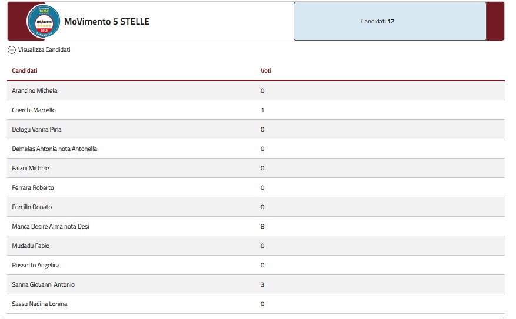Click the Mudadu Fabio row

tap(256, 246)
